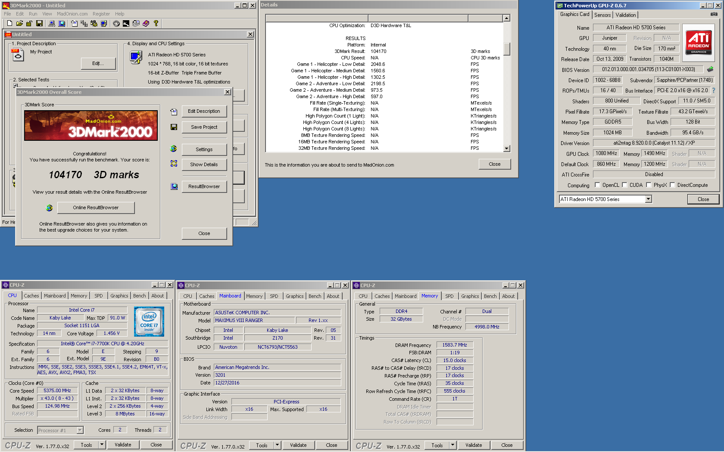Screen dimensions: 724x452
Task: Click the Close button in the Details window
Action: [x=495, y=164]
